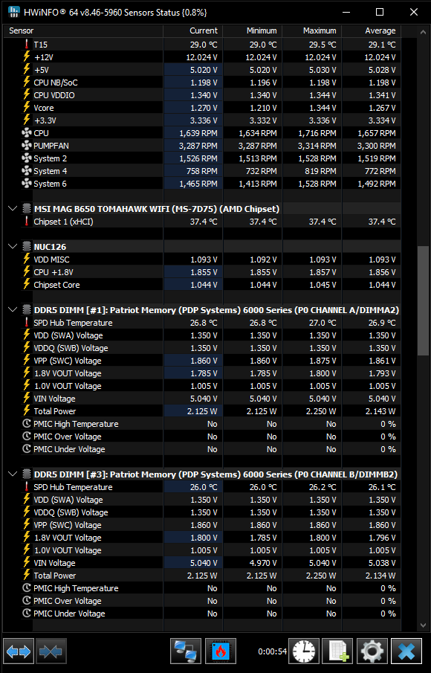
Task: Collapse the NUC126 sensor group
Action: coord(13,246)
